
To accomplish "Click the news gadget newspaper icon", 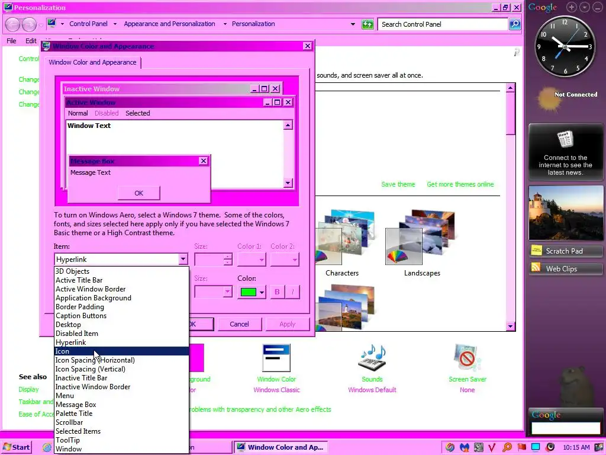I will tap(565, 140).
